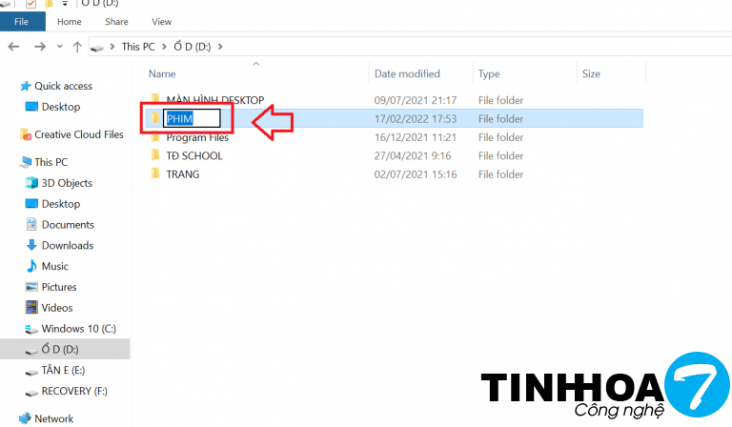Expand the Network tree node
The image size is (732, 427).
click(10, 418)
